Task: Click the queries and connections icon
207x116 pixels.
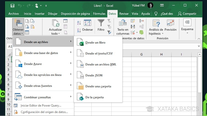Action: pyautogui.click(x=65, y=21)
